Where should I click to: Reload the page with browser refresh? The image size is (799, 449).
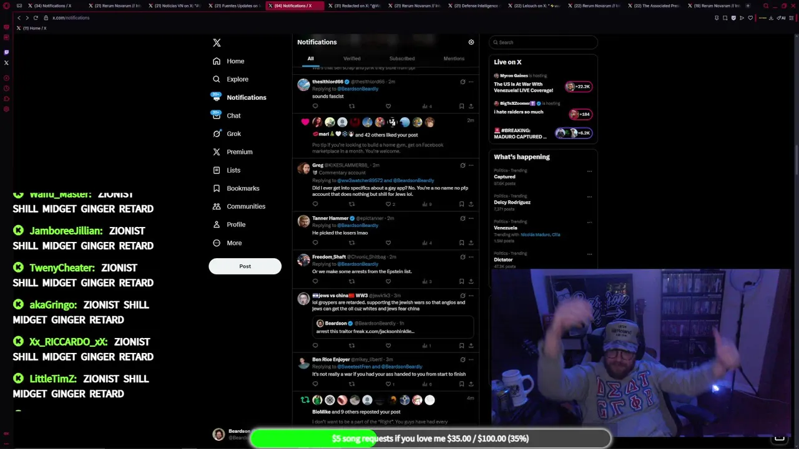coord(36,17)
